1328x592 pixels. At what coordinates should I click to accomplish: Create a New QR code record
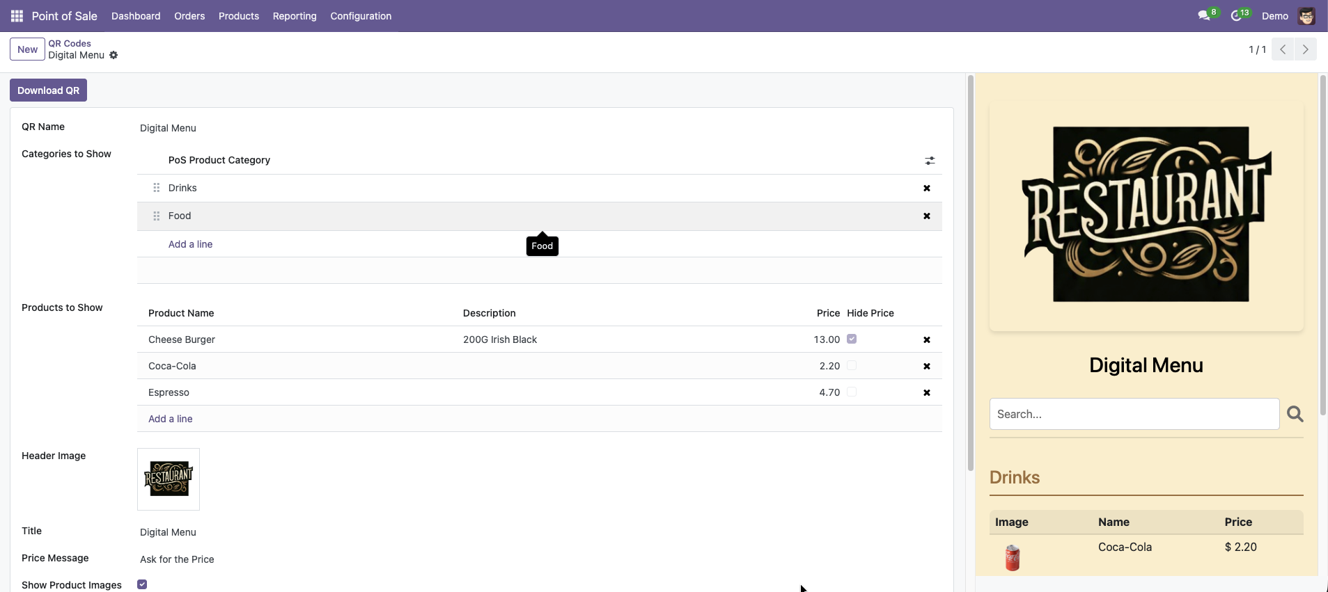[27, 49]
